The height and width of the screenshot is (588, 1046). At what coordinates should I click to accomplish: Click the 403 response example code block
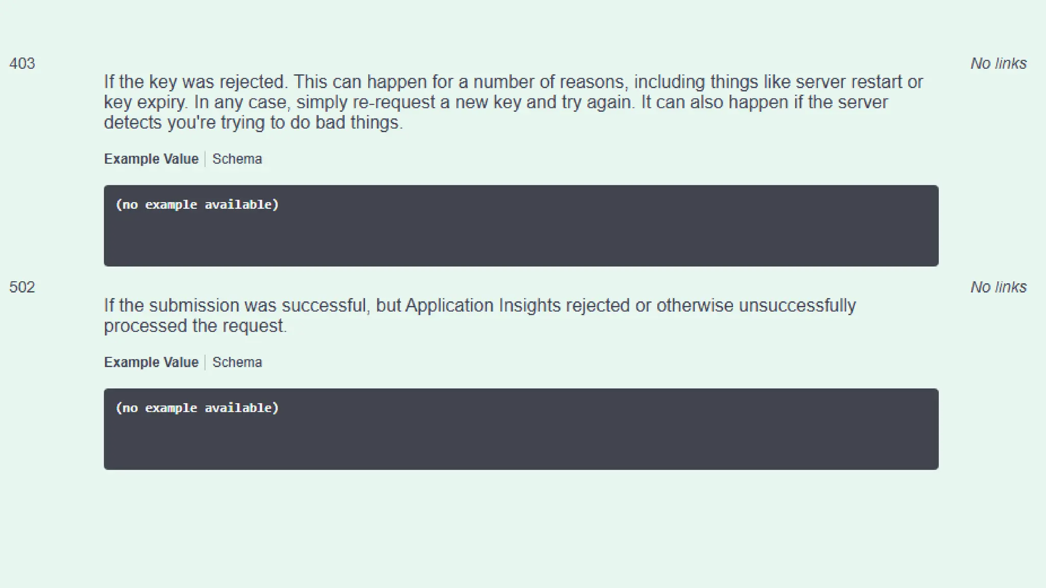pos(521,226)
